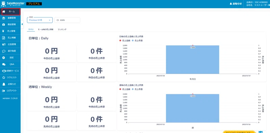270x133 pixels.
Task: Click the ASIN filter field
Action: click(x=67, y=20)
